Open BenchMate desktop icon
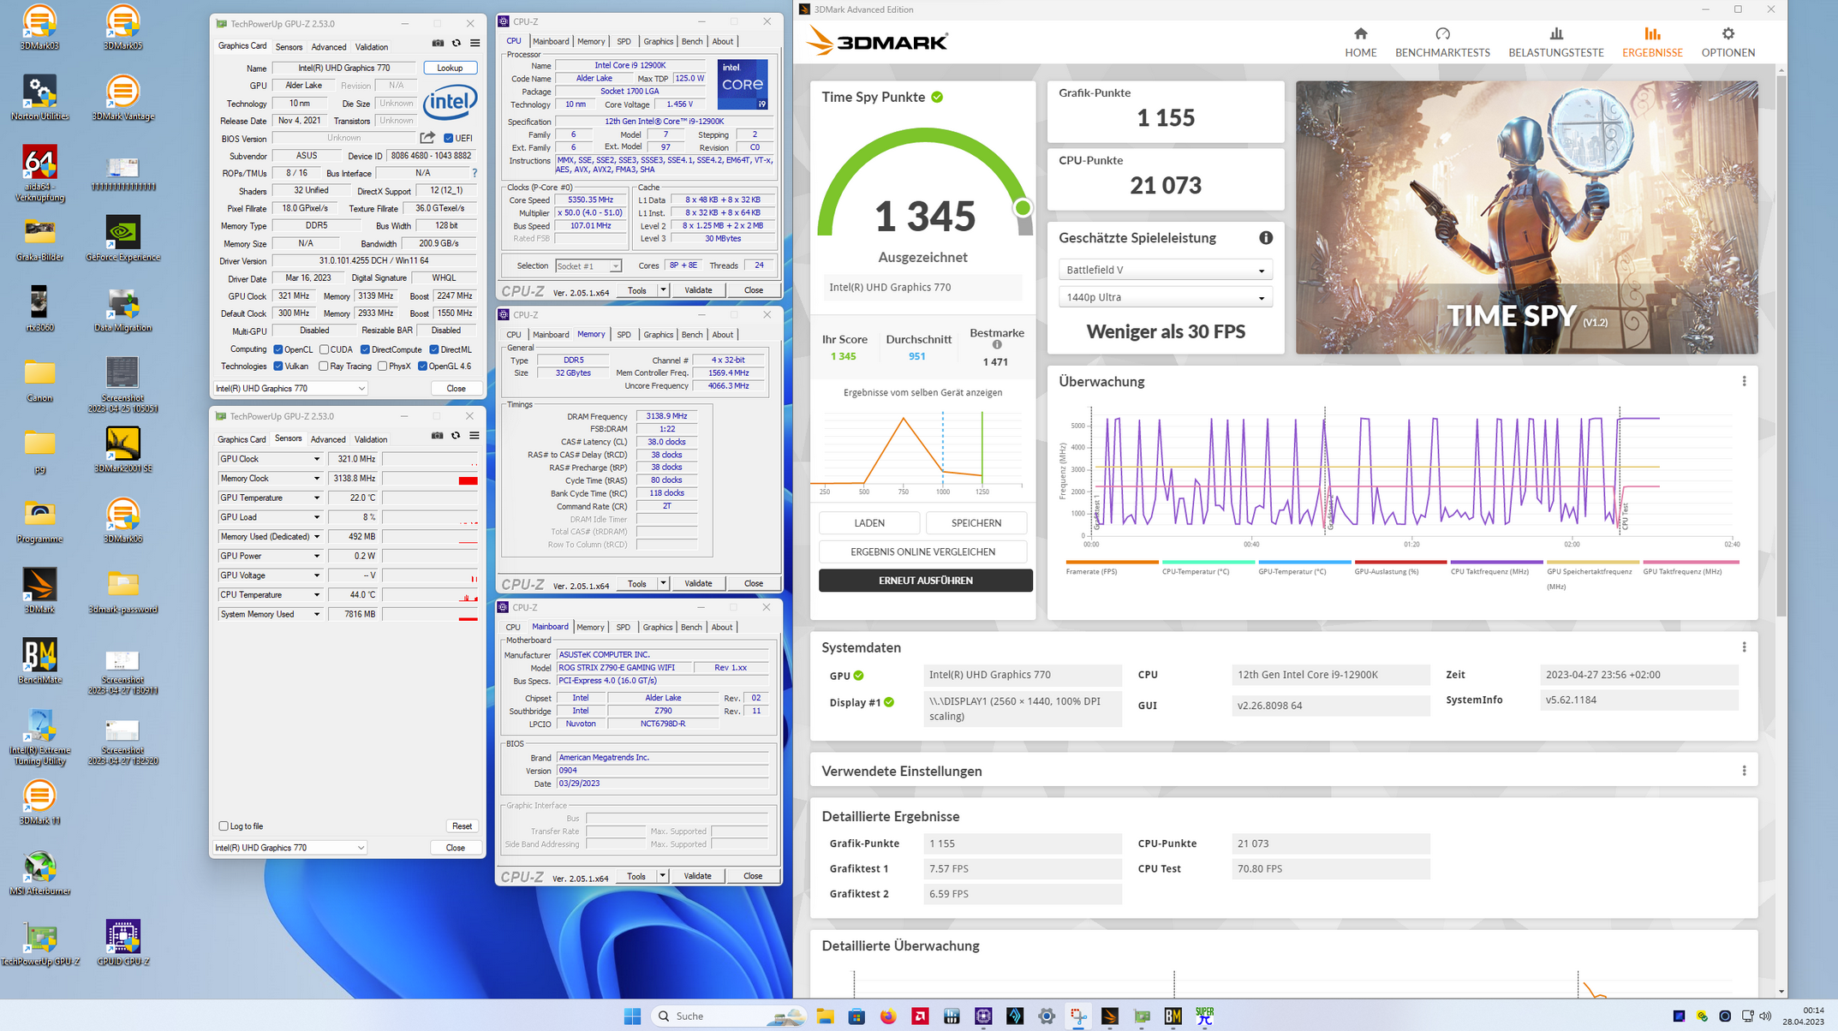This screenshot has height=1031, width=1838. pos(39,661)
